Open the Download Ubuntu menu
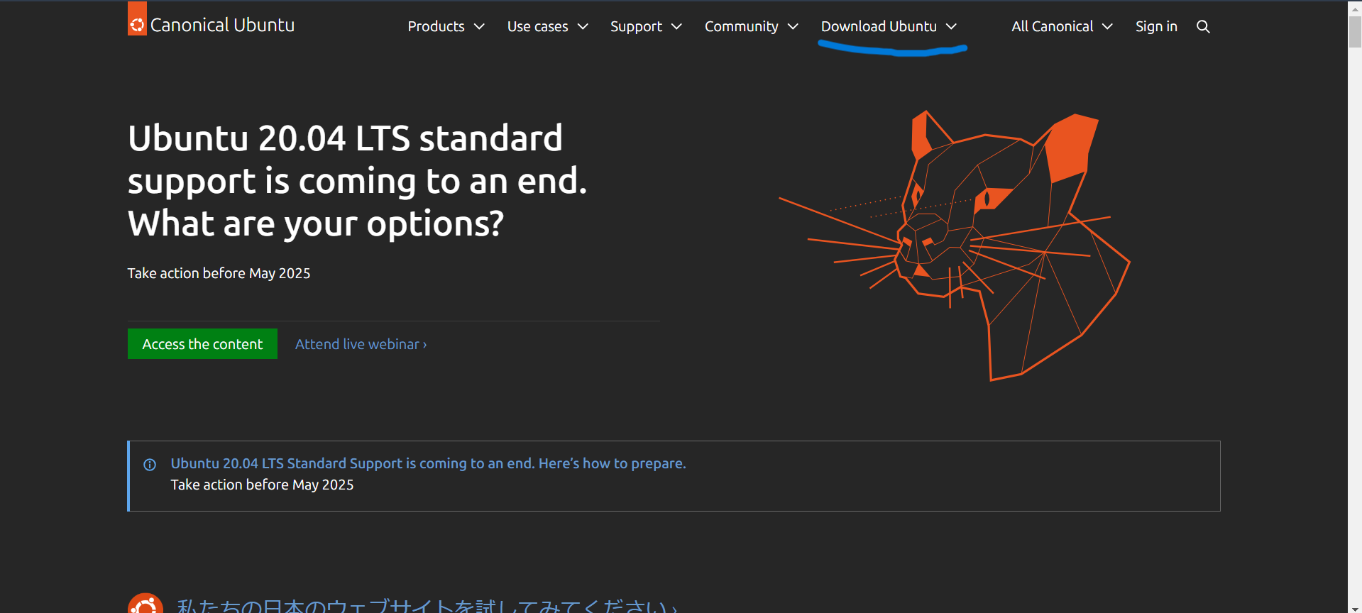The width and height of the screenshot is (1362, 613). click(x=888, y=27)
